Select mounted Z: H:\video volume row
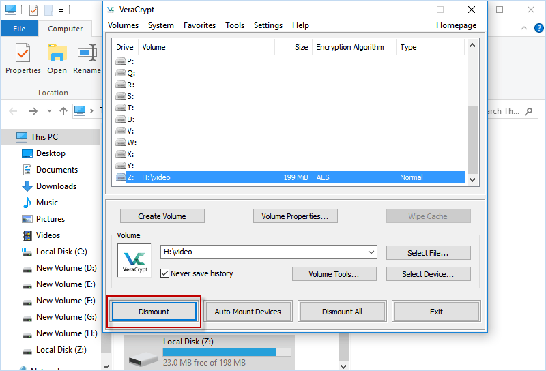 290,177
